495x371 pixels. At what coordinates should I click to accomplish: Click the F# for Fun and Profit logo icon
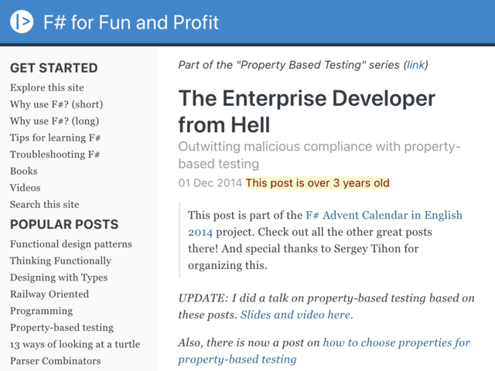point(22,22)
